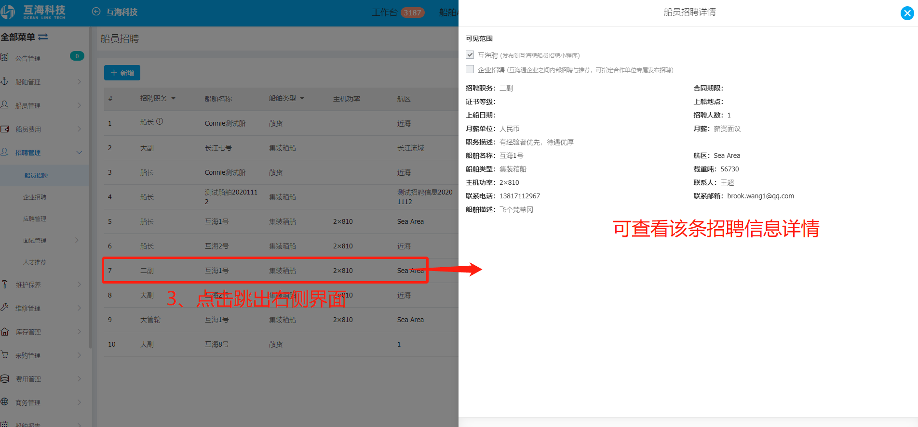Click the 全部菜单 heading
This screenshot has height=427, width=918.
(x=18, y=37)
